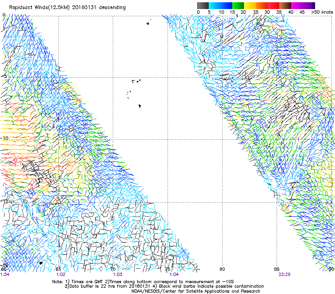Screen dimensions: 335x294
Task: Click the gray 0-5 knots legend swatch
Action: (x=203, y=5)
